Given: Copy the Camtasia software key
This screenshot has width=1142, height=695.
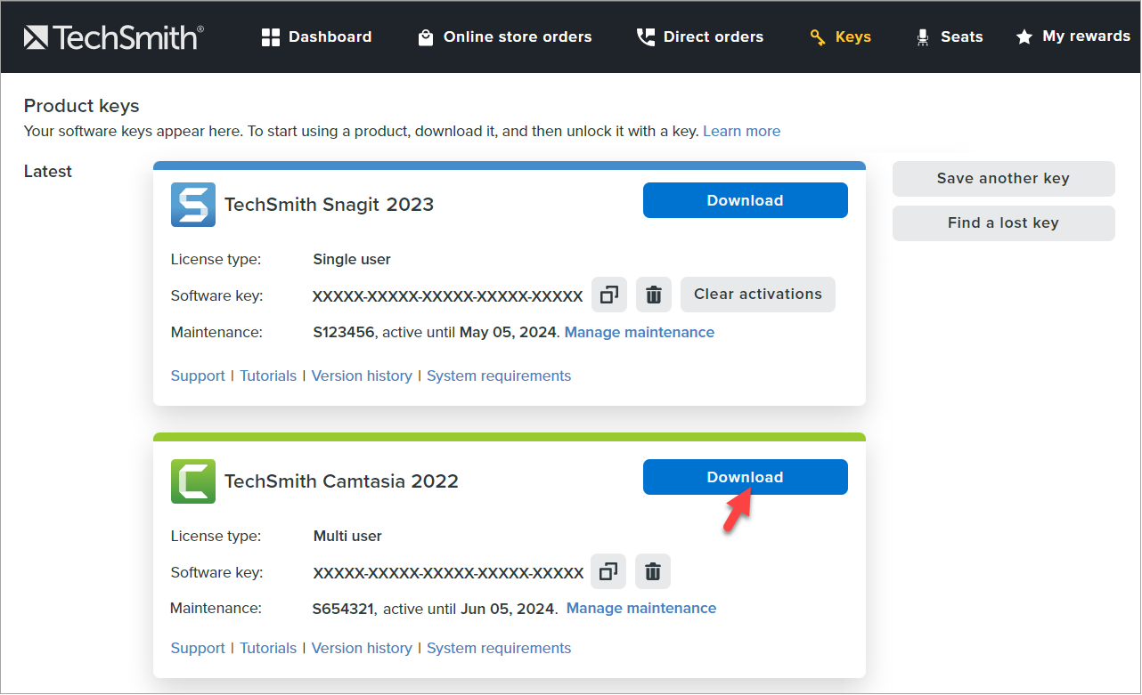Looking at the screenshot, I should pos(608,571).
